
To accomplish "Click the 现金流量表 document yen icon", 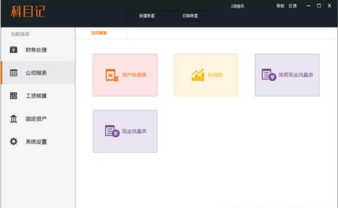I will 112,131.
